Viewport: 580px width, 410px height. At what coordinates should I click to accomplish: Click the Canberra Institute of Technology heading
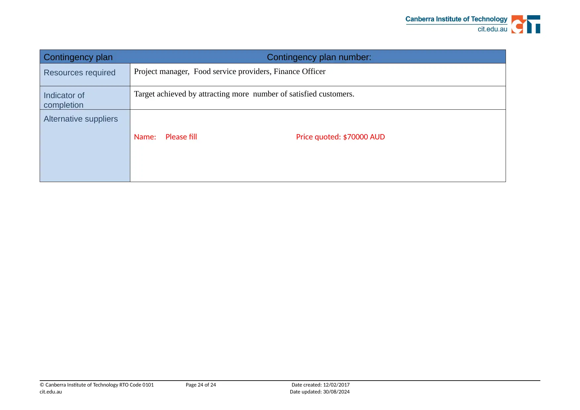coord(456,19)
